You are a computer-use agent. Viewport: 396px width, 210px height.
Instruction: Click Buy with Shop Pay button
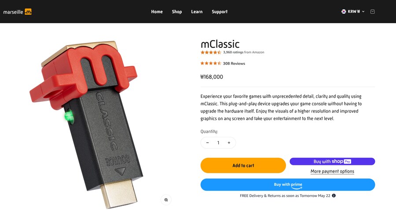pos(332,161)
